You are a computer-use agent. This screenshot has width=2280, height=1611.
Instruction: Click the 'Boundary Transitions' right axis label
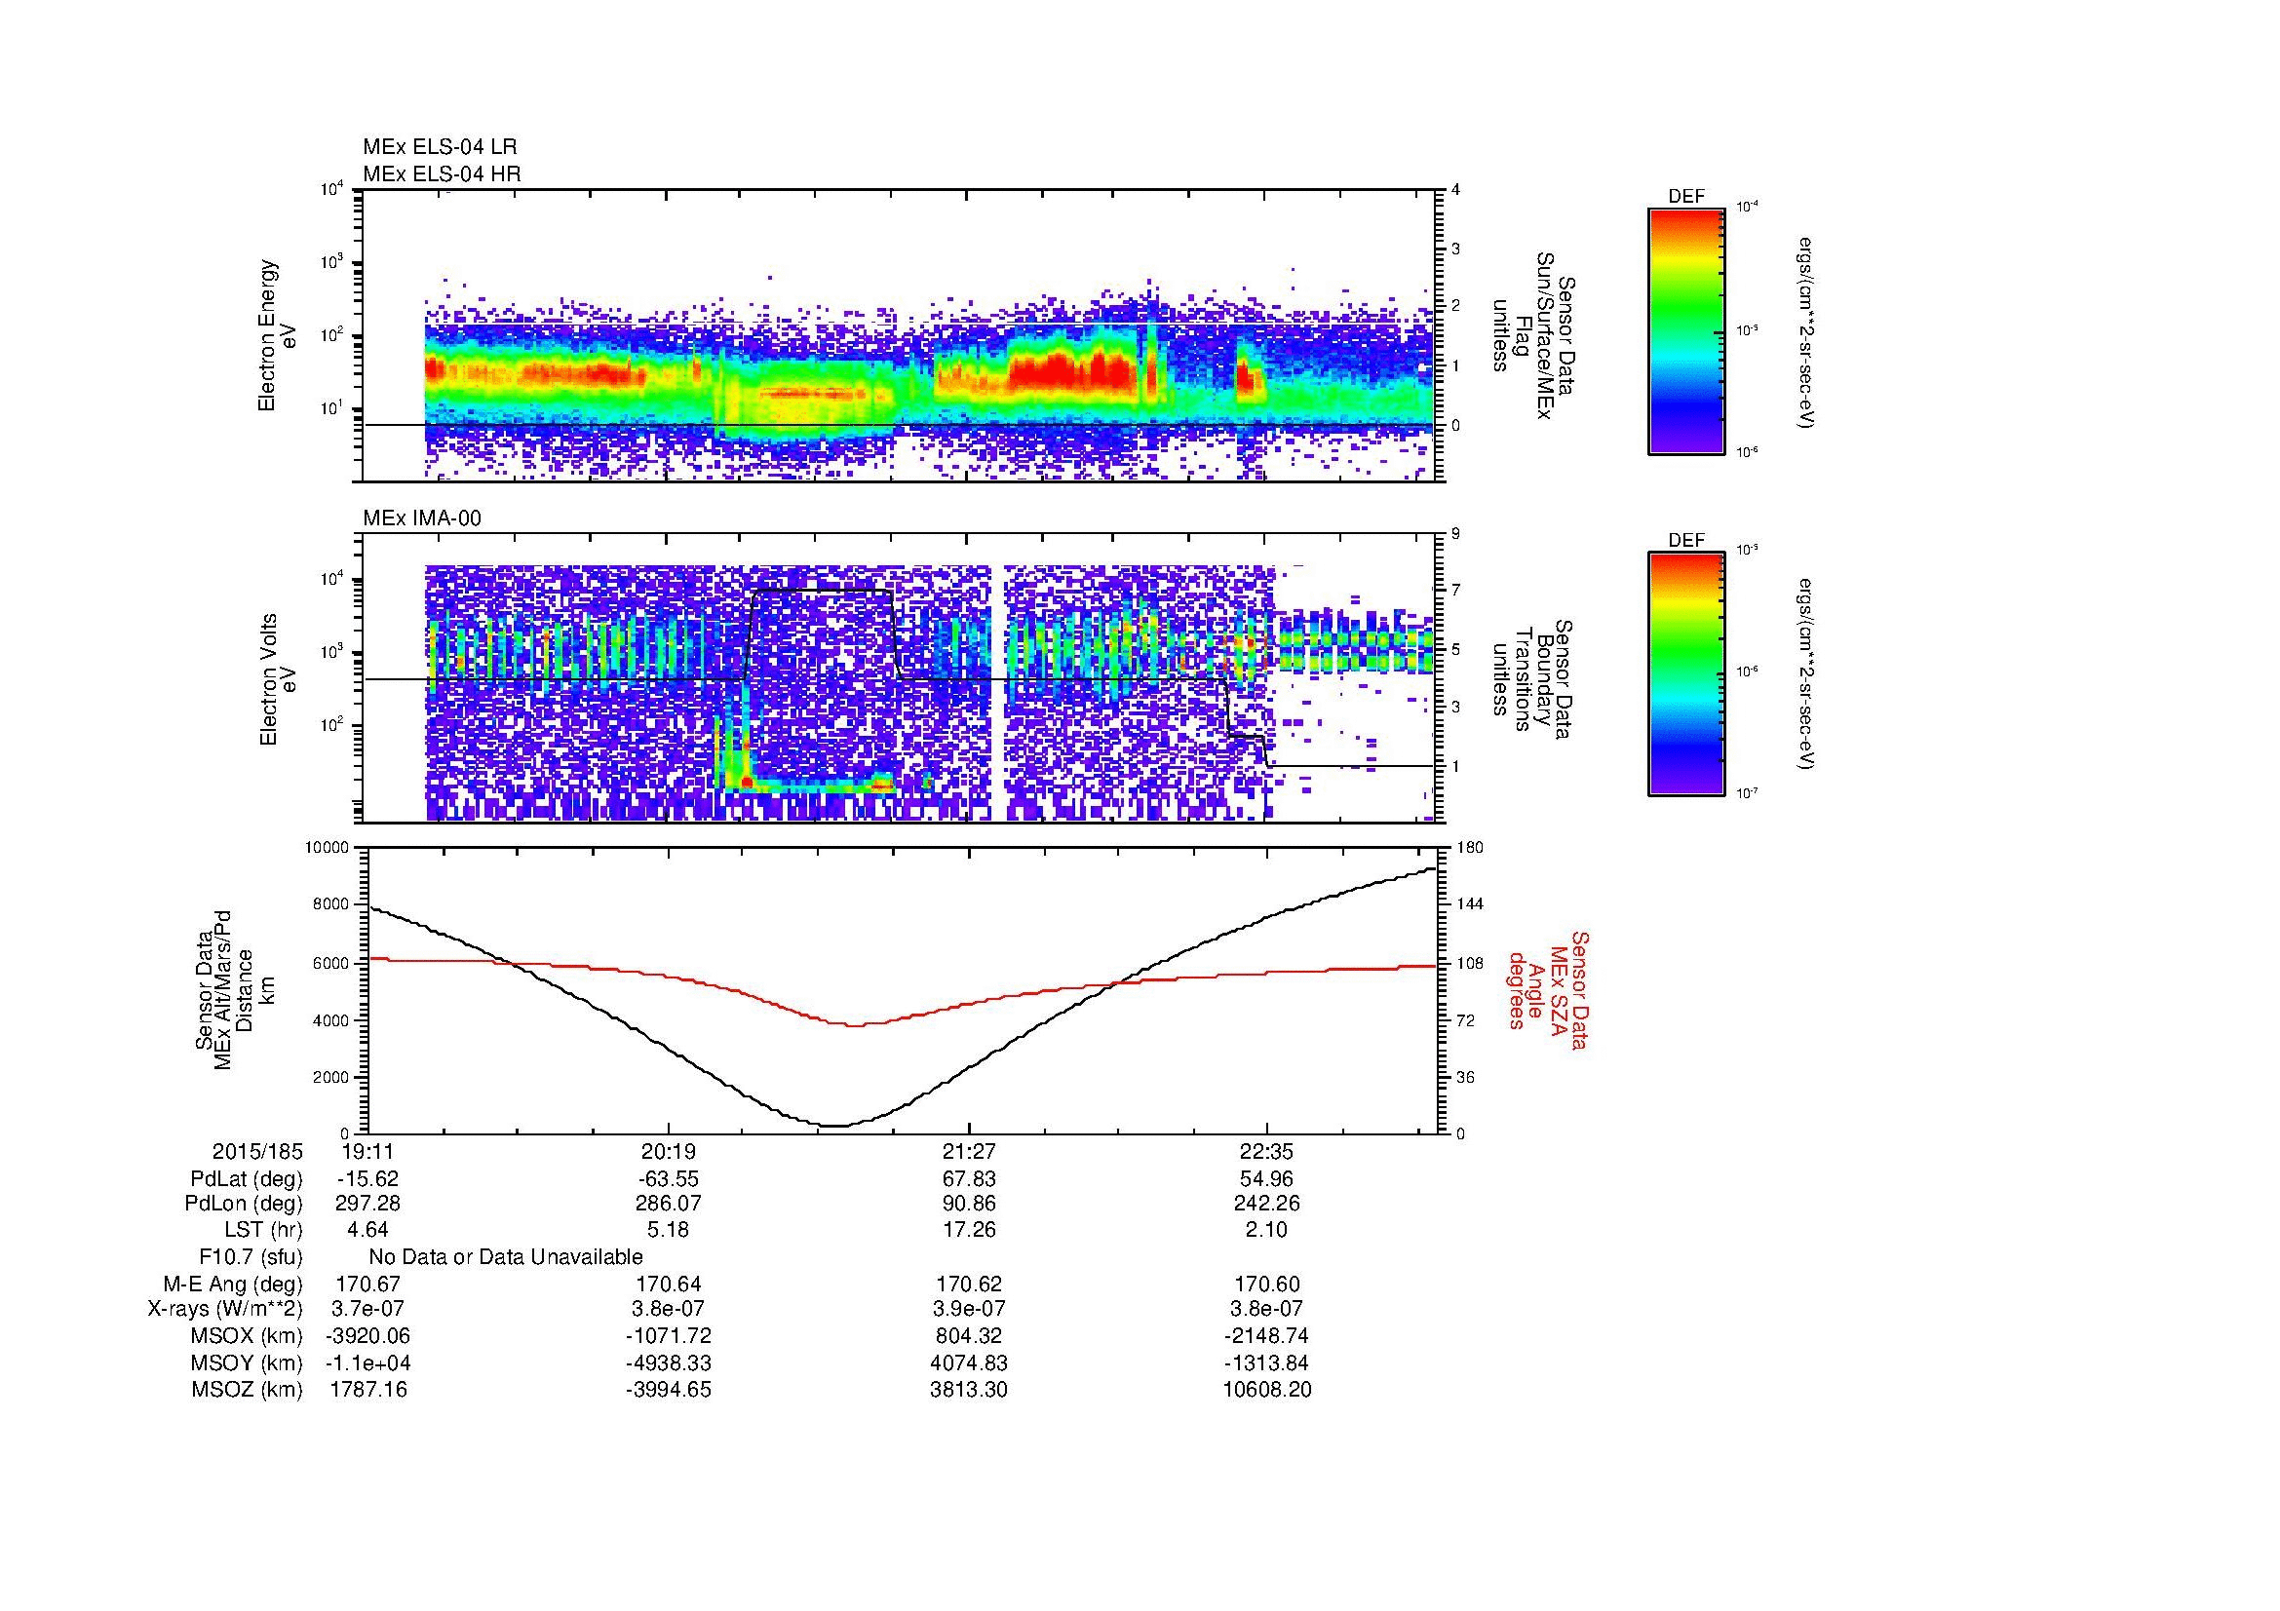click(1533, 680)
